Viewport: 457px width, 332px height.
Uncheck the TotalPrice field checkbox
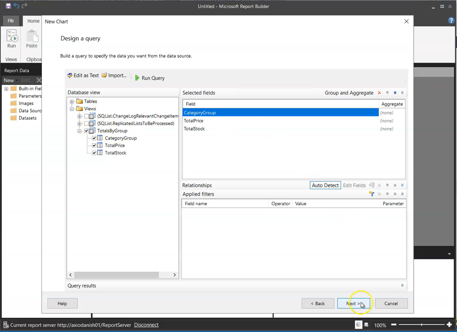tap(94, 146)
